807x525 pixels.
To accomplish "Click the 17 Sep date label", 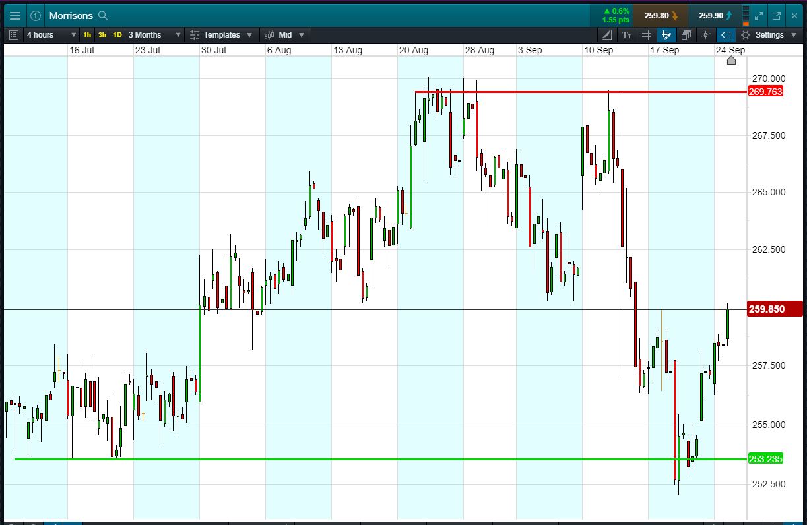I will click(x=664, y=50).
